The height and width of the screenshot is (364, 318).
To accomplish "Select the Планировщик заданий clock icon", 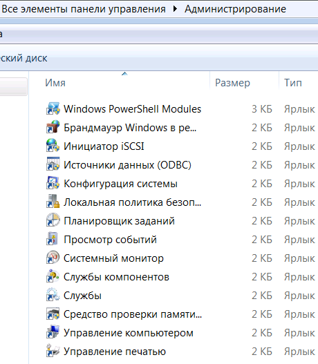I will point(53,220).
